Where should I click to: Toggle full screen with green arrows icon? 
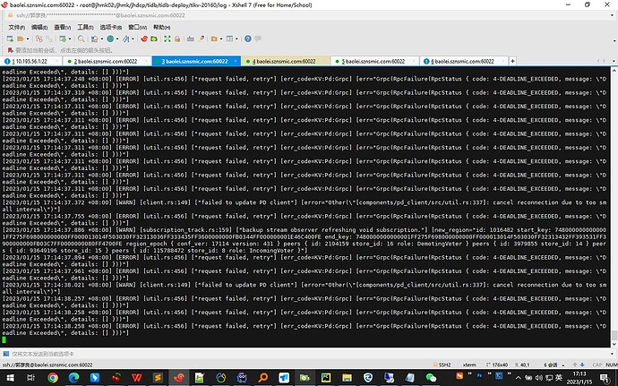coord(167,39)
